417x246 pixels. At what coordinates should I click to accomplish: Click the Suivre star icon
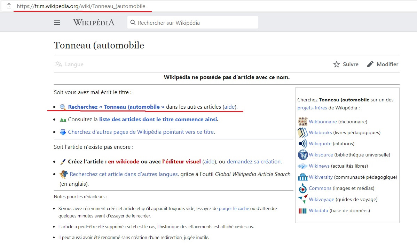(x=336, y=64)
